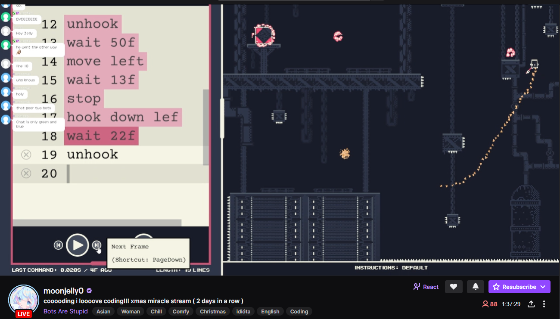Image resolution: width=560 pixels, height=319 pixels.
Task: Click the 'holy' chat bubble
Action: coord(20,94)
